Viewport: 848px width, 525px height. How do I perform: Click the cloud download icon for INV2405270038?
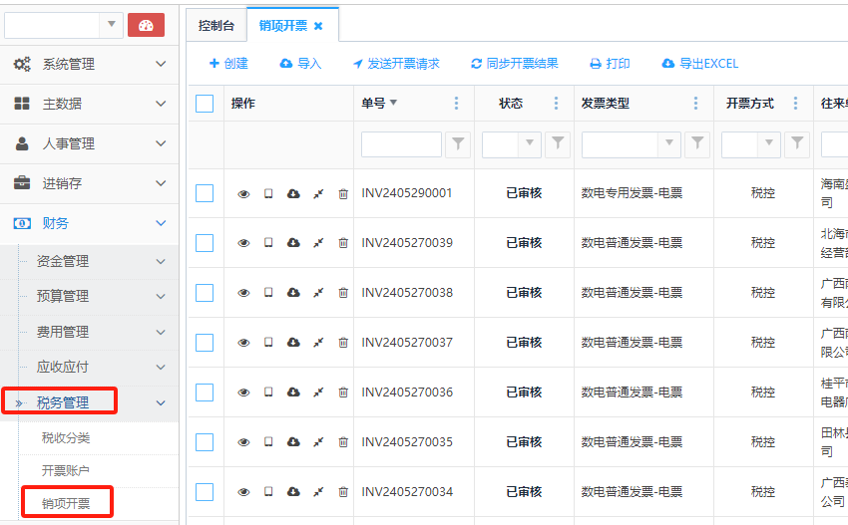pos(293,293)
